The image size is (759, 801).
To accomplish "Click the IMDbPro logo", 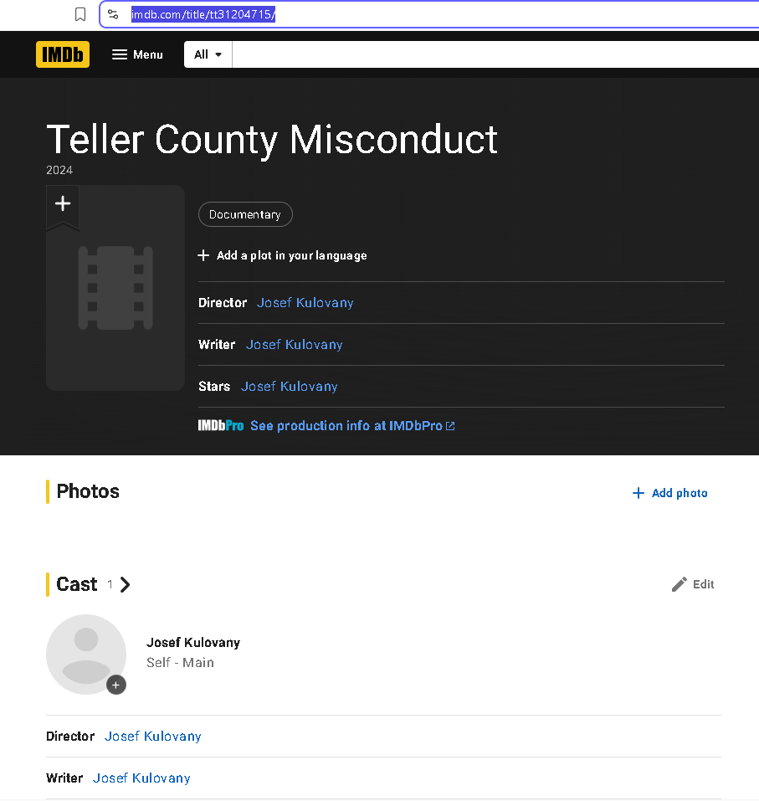I will (x=221, y=426).
